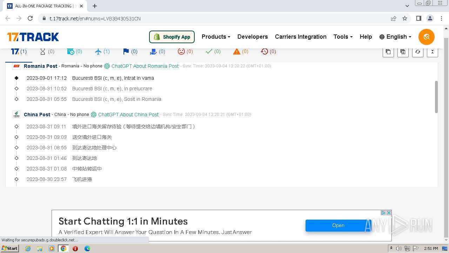This screenshot has height=253, width=449.
Task: Open File Explorer from the taskbar
Action: coord(40,248)
